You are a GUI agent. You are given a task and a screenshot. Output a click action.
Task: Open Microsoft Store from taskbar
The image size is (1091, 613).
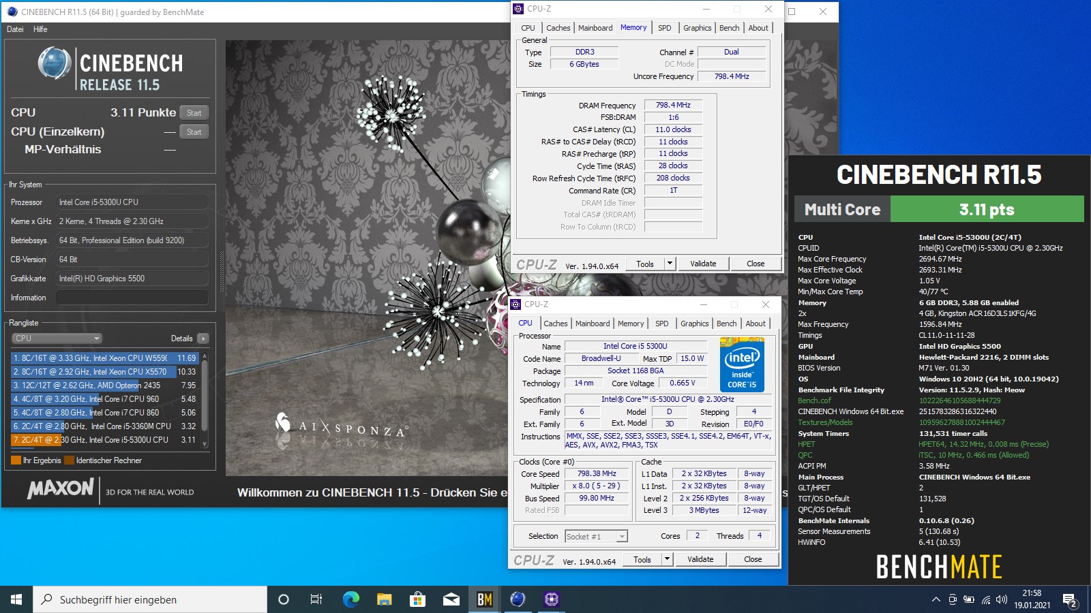[x=417, y=599]
